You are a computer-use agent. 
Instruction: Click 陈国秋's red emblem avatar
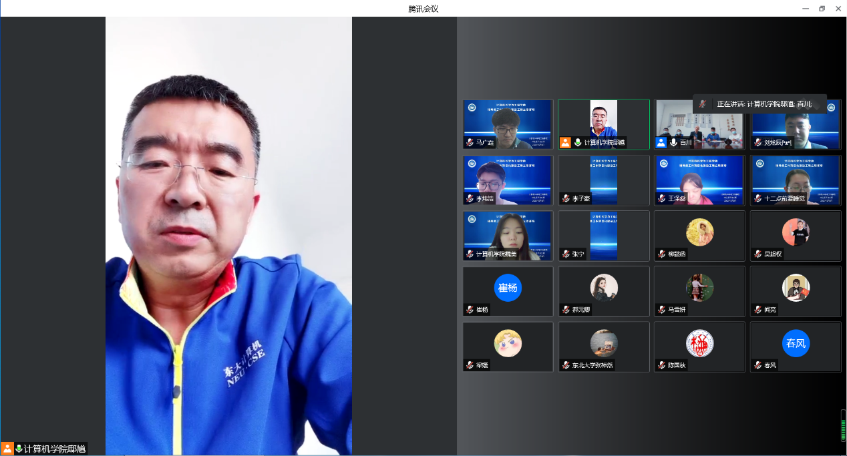tap(699, 344)
